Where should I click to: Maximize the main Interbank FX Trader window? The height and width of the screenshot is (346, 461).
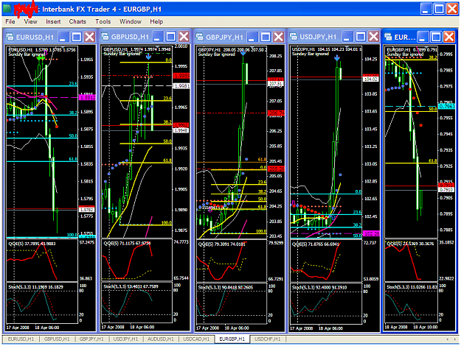pos(440,9)
